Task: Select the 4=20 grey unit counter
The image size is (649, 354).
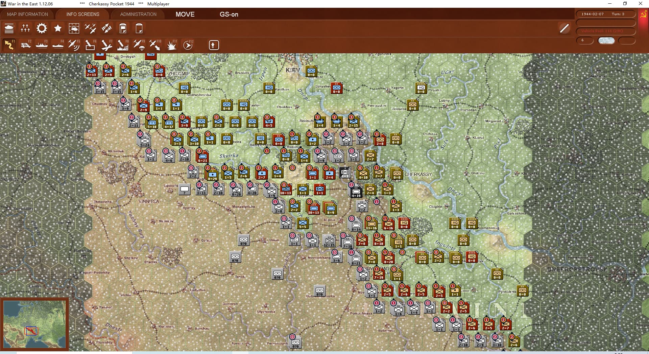Action: click(252, 189)
